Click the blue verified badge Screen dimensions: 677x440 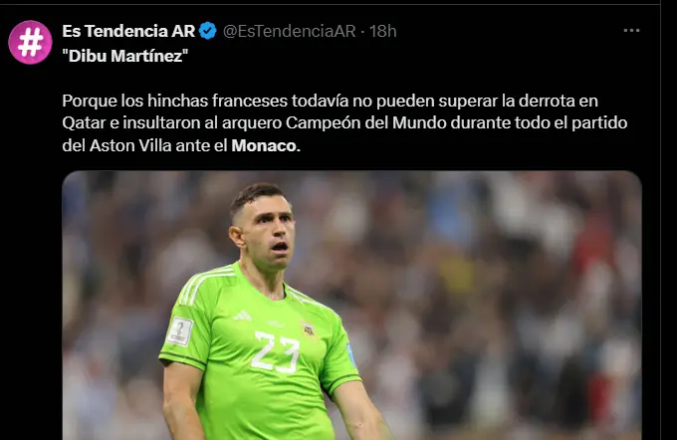[x=208, y=31]
